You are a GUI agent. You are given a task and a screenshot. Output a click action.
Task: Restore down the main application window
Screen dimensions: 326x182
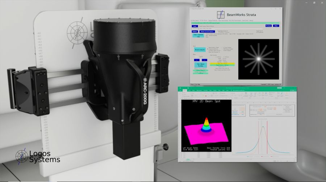click(314, 3)
